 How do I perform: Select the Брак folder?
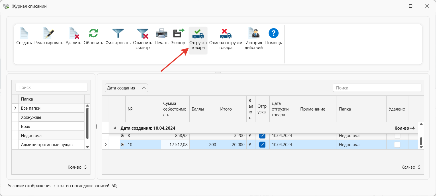(x=52, y=126)
